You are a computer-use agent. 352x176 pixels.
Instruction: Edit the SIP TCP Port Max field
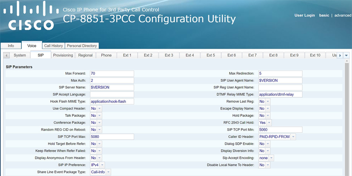click(x=112, y=136)
